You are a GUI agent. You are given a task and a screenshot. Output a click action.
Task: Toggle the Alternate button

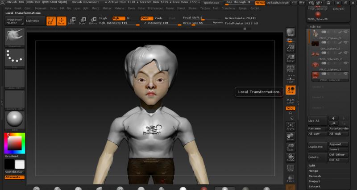[x=15, y=177]
